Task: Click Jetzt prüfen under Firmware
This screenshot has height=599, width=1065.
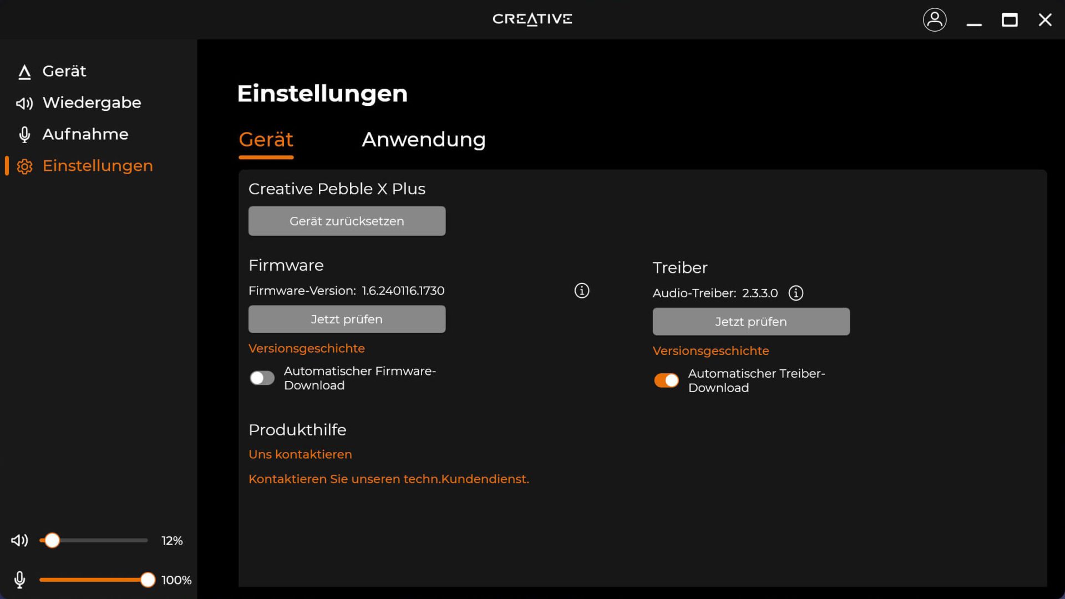Action: (347, 319)
